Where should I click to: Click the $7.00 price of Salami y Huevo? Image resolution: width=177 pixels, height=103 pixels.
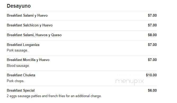point(152,15)
